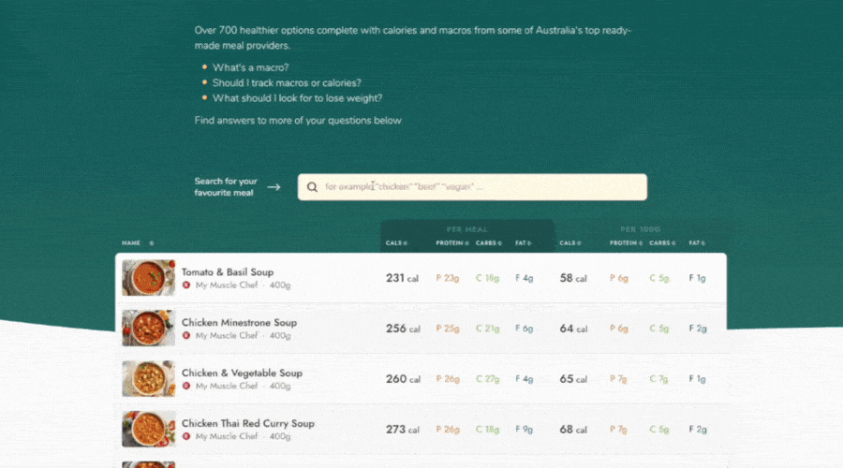
Task: Sort by per-meal CALS column
Action: [x=396, y=242]
